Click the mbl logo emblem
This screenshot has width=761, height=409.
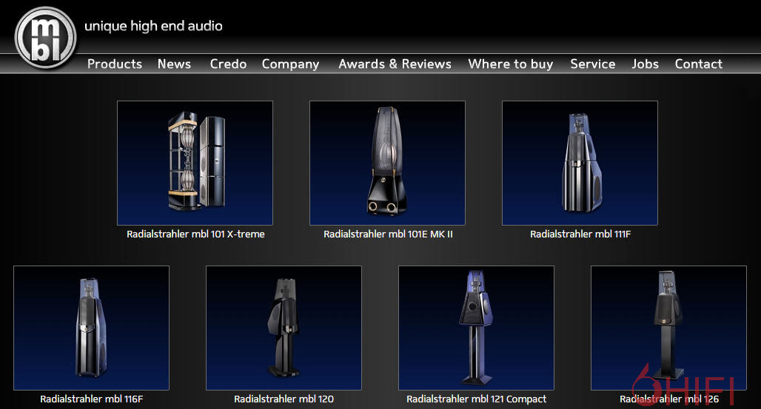pos(46,38)
